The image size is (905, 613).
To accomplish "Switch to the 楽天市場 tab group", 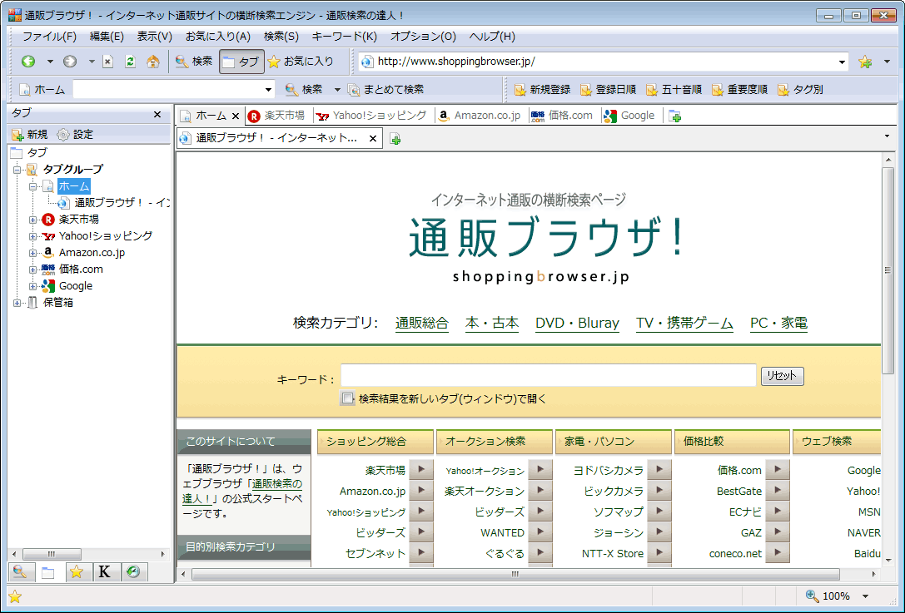I will [x=277, y=116].
